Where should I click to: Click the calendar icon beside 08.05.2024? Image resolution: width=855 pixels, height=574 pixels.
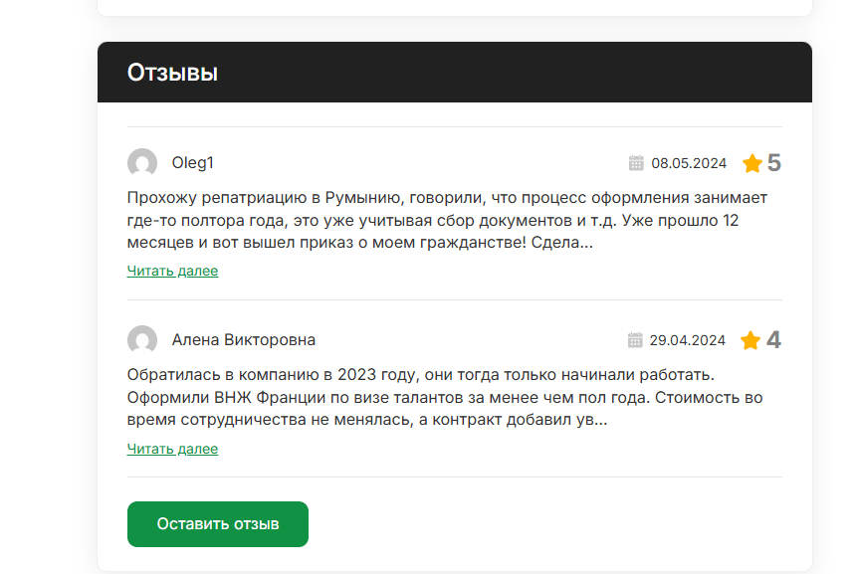[636, 163]
